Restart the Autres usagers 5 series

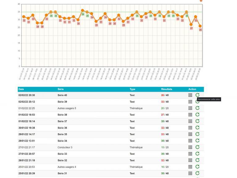197,108
